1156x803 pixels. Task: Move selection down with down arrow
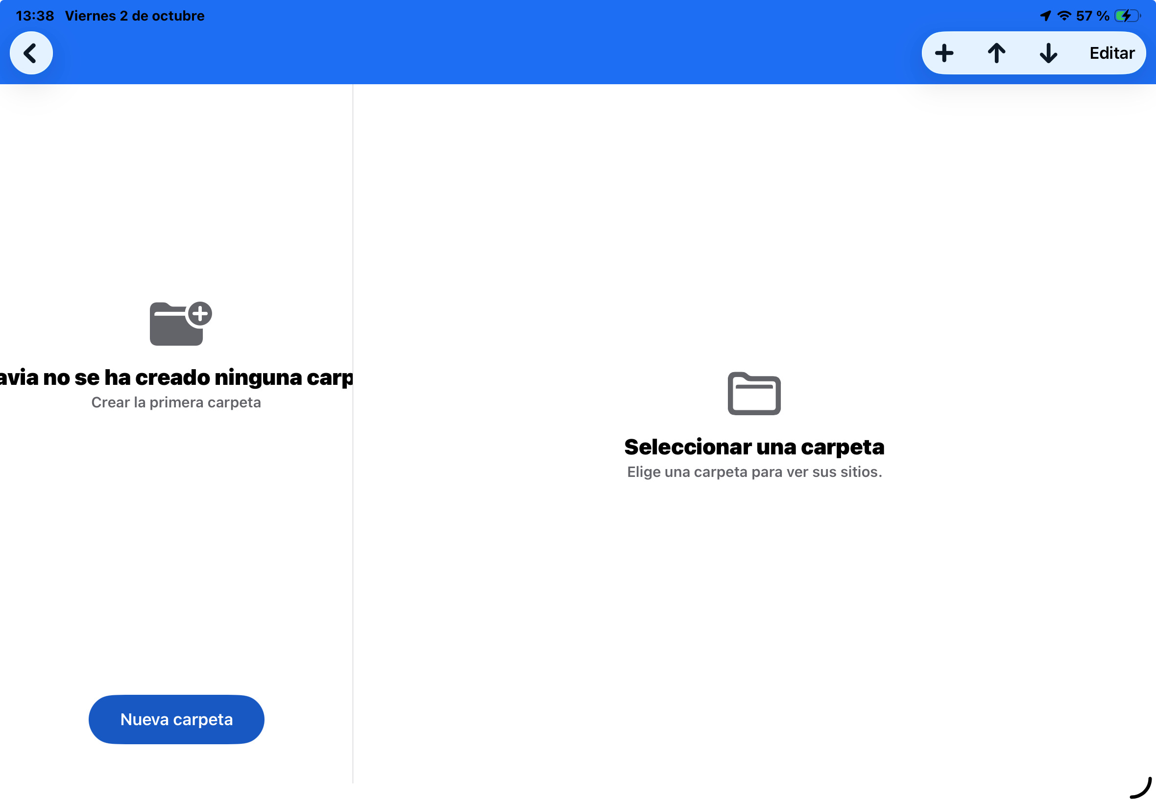click(x=1048, y=53)
